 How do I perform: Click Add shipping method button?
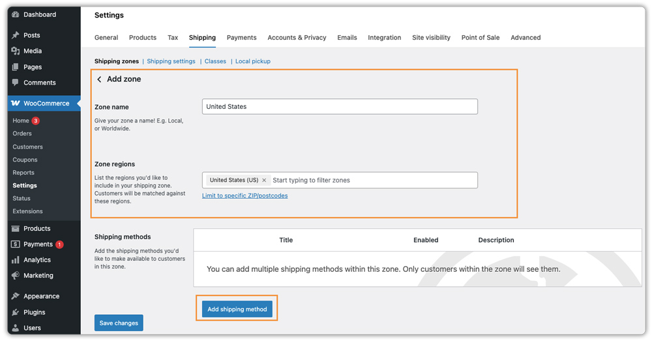click(237, 309)
